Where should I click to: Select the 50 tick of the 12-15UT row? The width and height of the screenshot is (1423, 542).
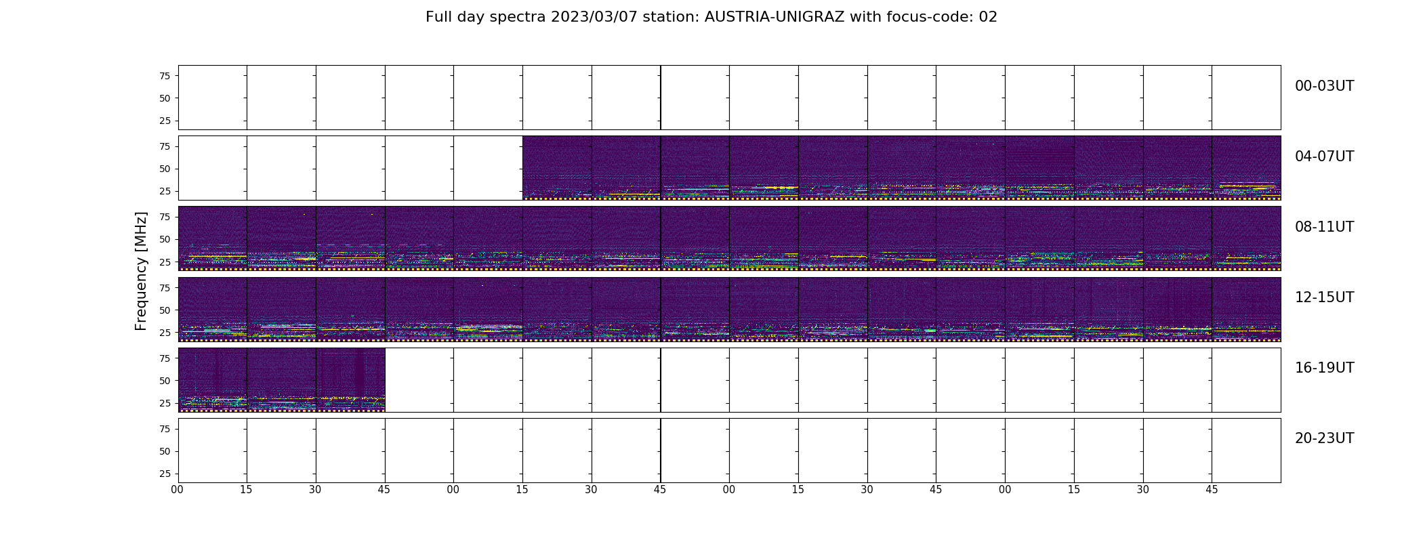pos(165,310)
